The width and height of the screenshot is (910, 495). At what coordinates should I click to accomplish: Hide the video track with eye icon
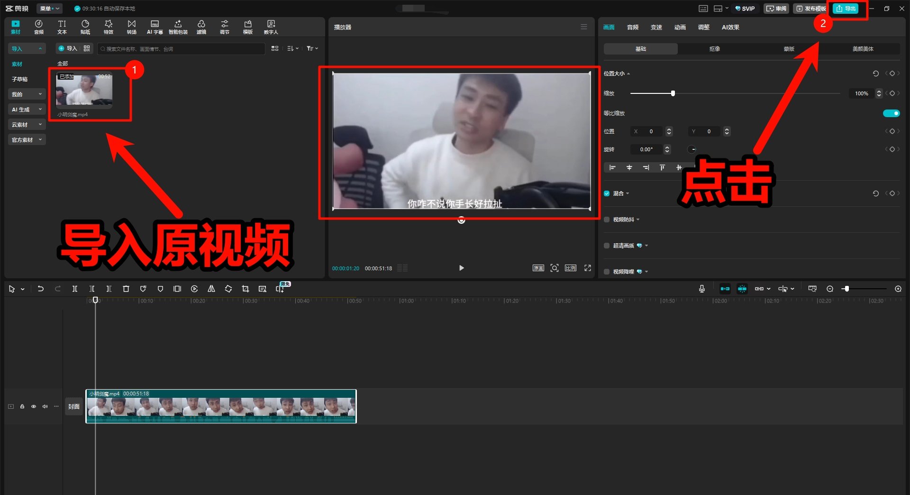tap(33, 406)
